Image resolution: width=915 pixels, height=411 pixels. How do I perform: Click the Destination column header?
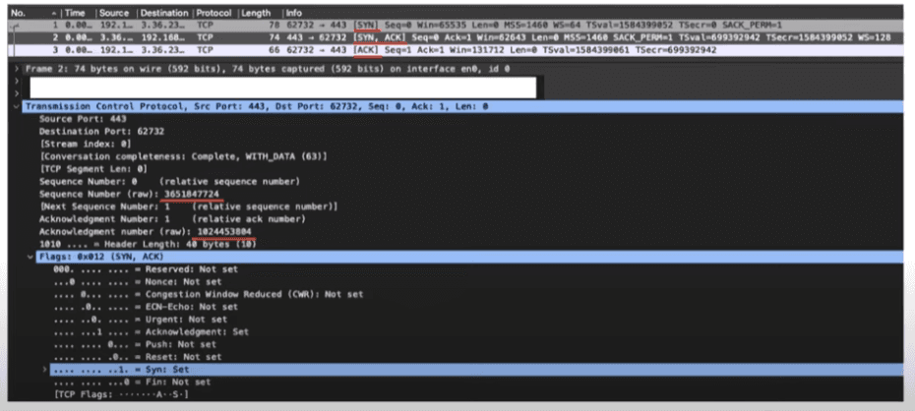coord(164,13)
